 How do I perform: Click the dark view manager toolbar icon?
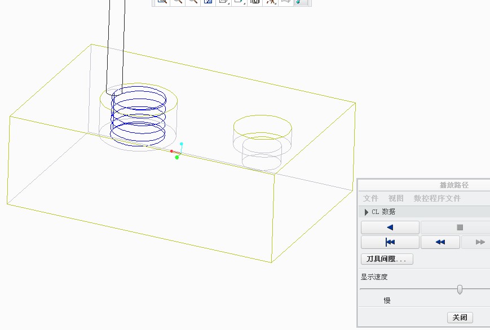[255, 2]
